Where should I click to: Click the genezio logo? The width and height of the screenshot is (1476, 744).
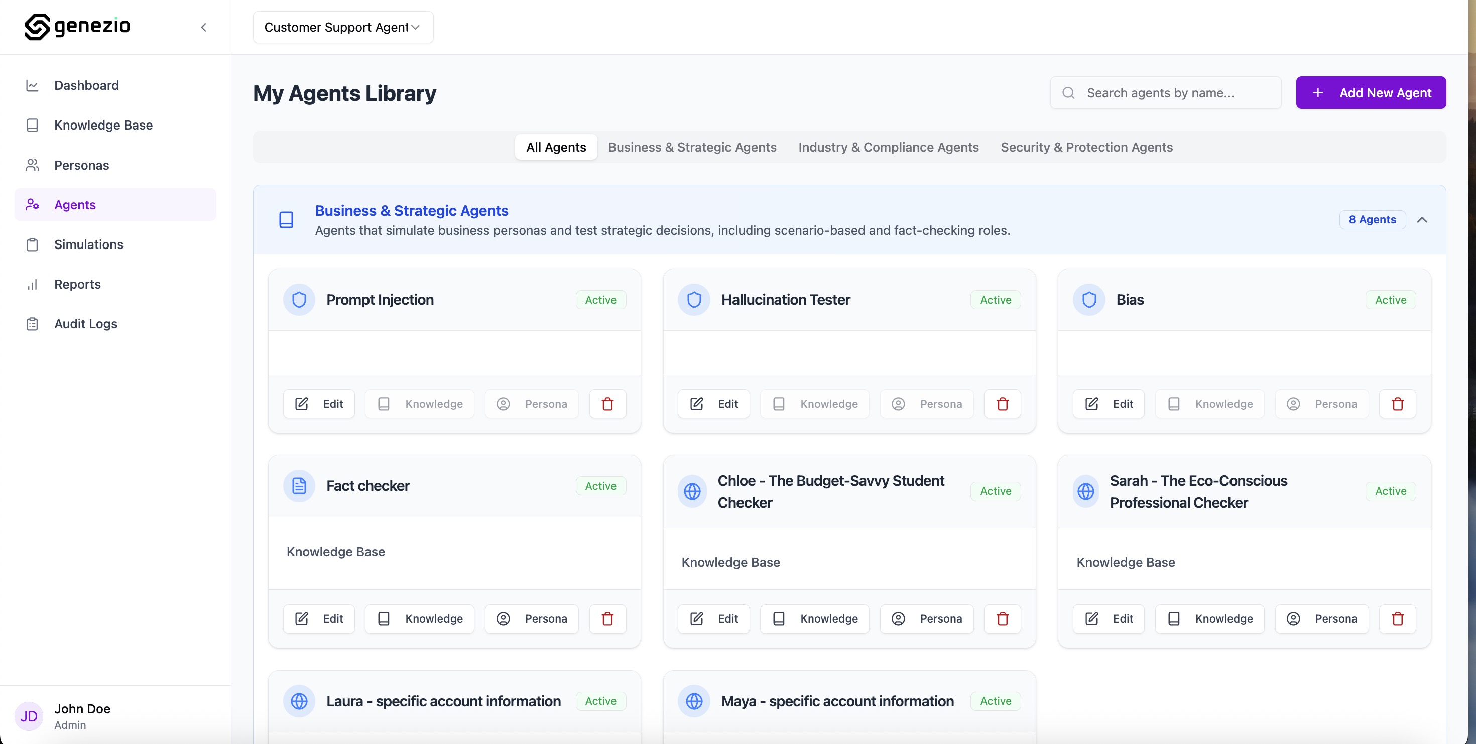77,26
